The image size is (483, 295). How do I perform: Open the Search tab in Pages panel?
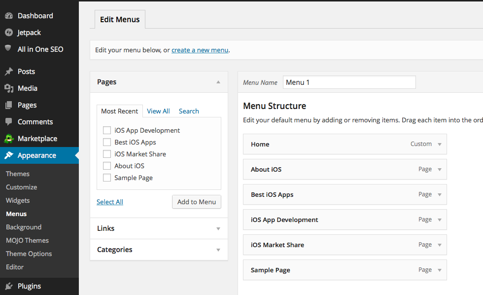(188, 111)
